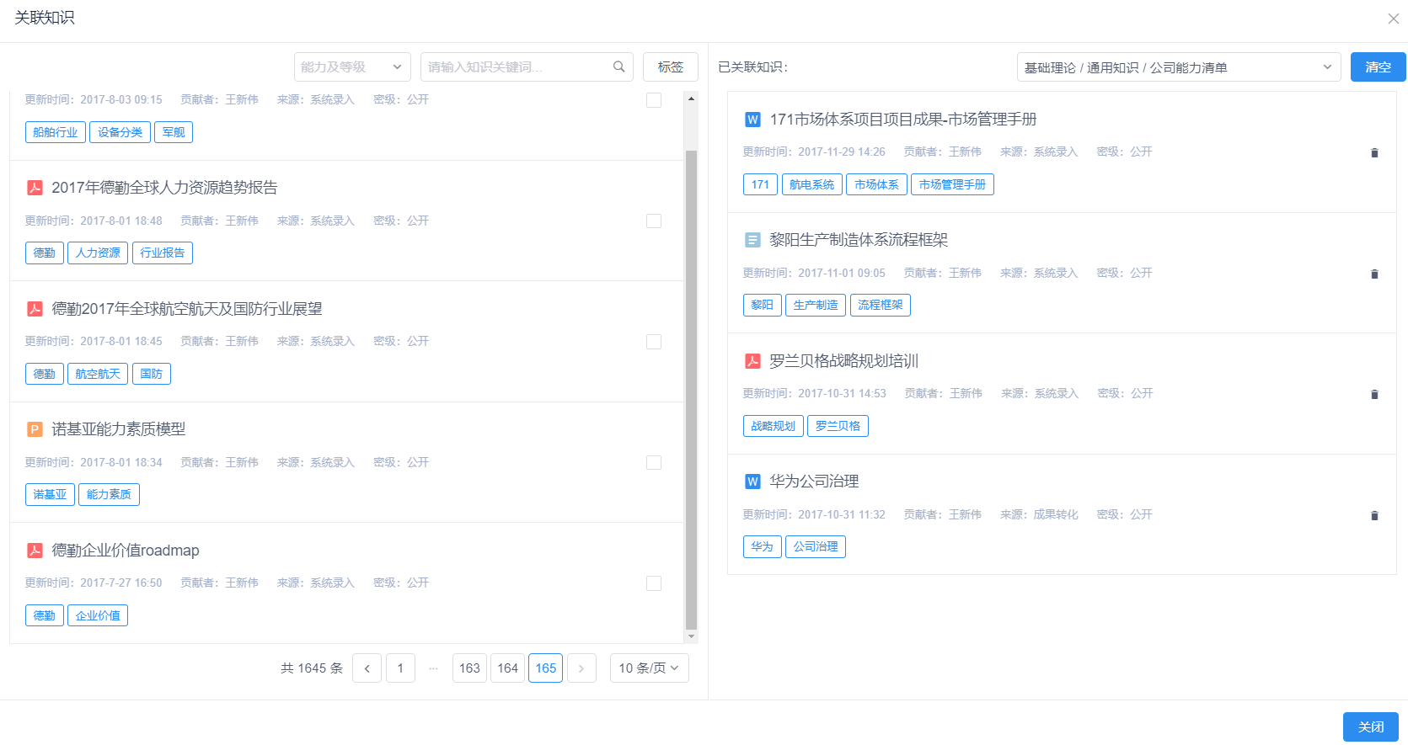
Task: Click the 171 tag
Action: (761, 184)
